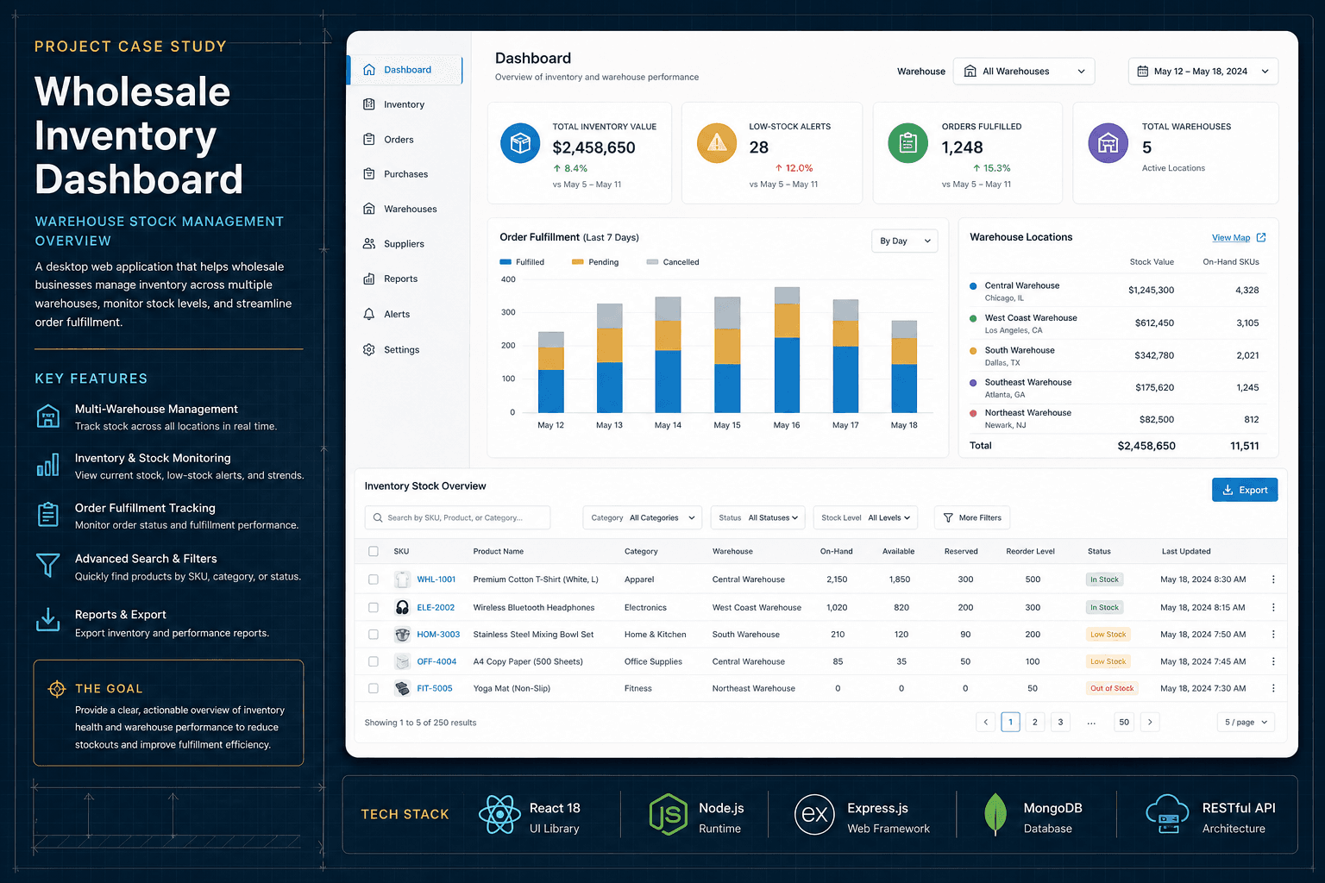Screen dimensions: 1325x883
Task: Click the MongoDB leaf logo in tech stack
Action: [995, 814]
